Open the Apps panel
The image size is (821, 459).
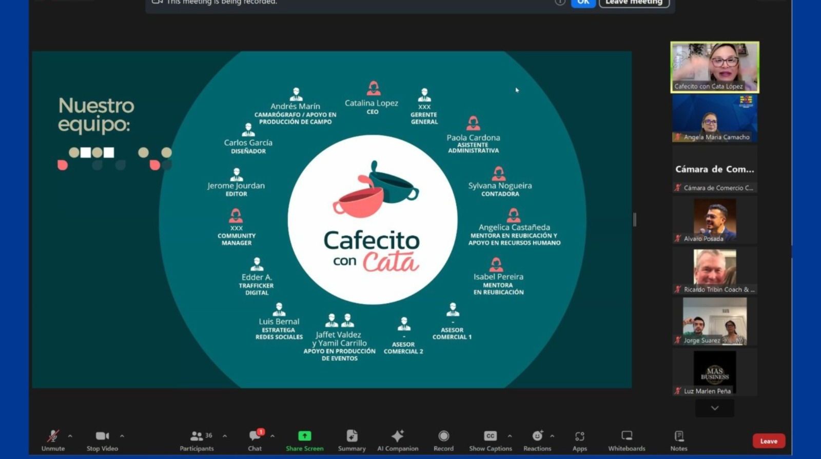[580, 440]
